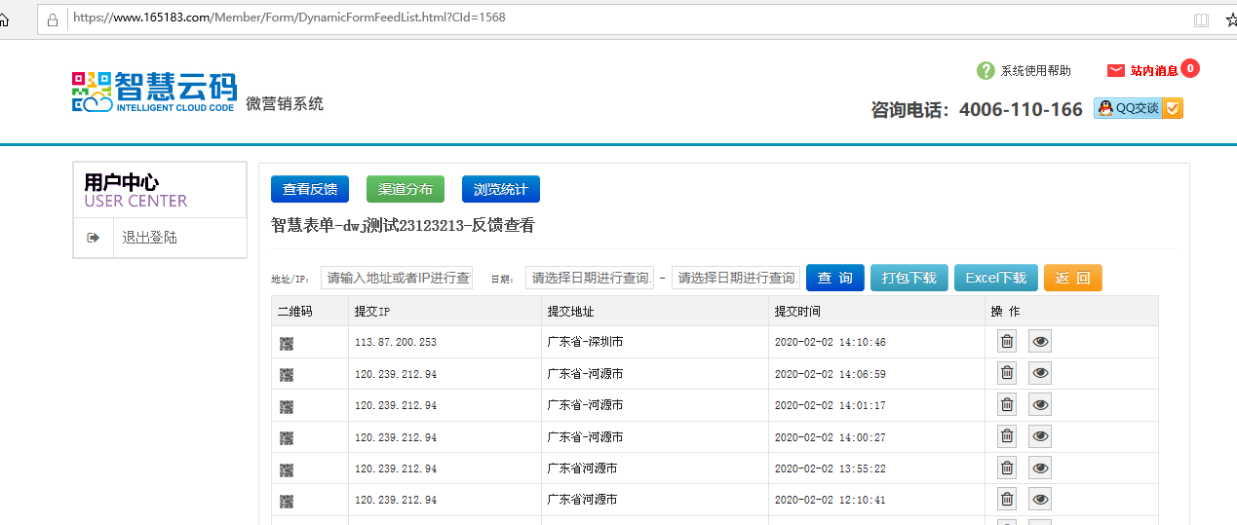
Task: Switch to 渠道分布 tab
Action: [405, 189]
